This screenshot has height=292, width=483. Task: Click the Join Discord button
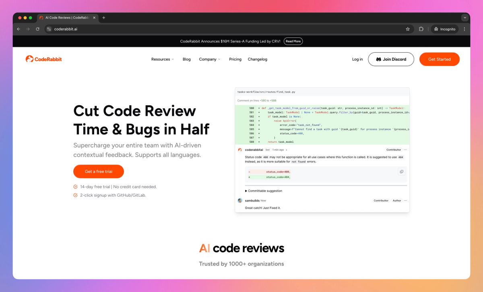tap(391, 59)
